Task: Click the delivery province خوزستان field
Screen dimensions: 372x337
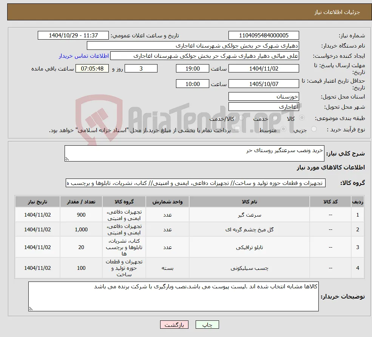Action: click(x=264, y=97)
